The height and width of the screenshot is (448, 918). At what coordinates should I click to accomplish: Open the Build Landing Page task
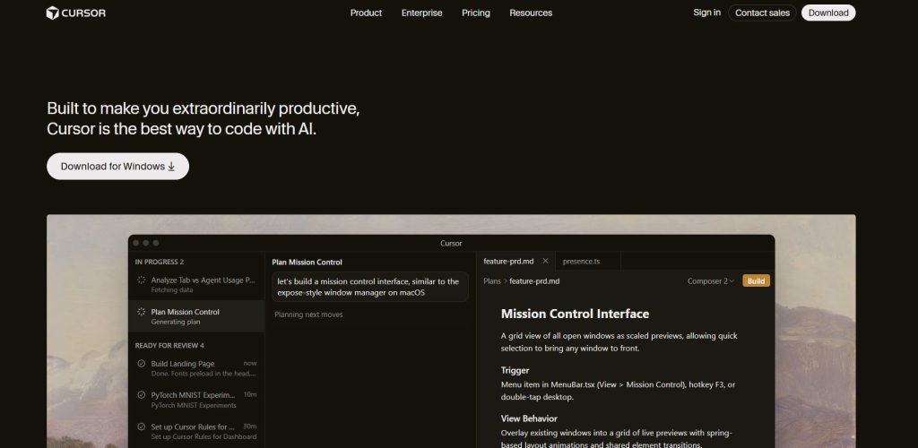pos(196,368)
